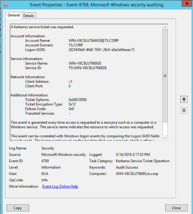Click the Additional Information heading
Screen dimensions: 193x214
[x=29, y=95]
